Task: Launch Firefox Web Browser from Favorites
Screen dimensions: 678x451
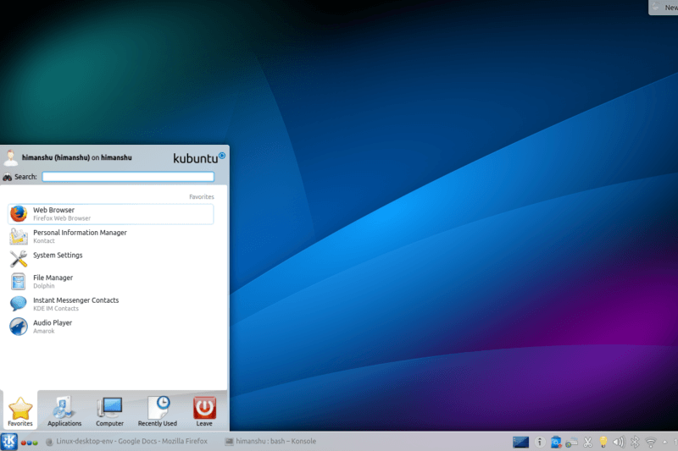Action: coord(111,214)
